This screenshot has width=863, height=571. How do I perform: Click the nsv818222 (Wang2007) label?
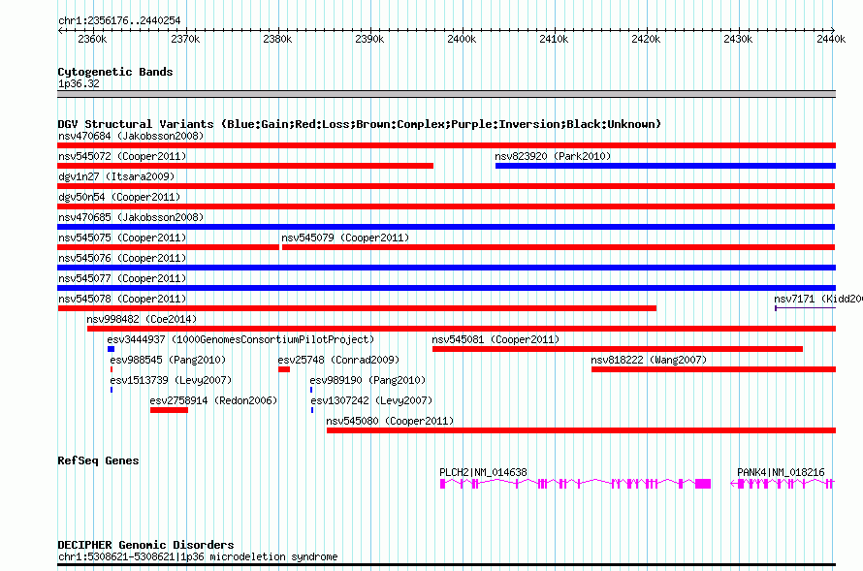pyautogui.click(x=649, y=360)
